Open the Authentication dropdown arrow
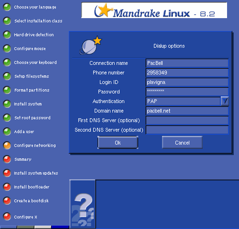The height and width of the screenshot is (229, 239). pos(225,101)
